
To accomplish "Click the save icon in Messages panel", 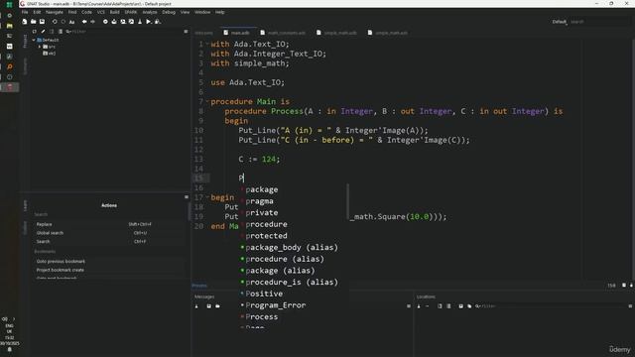I will [x=208, y=306].
